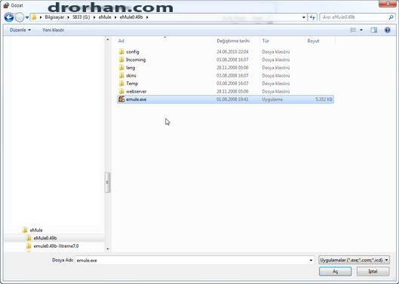Close the Gözat dialog

tap(388, 4)
